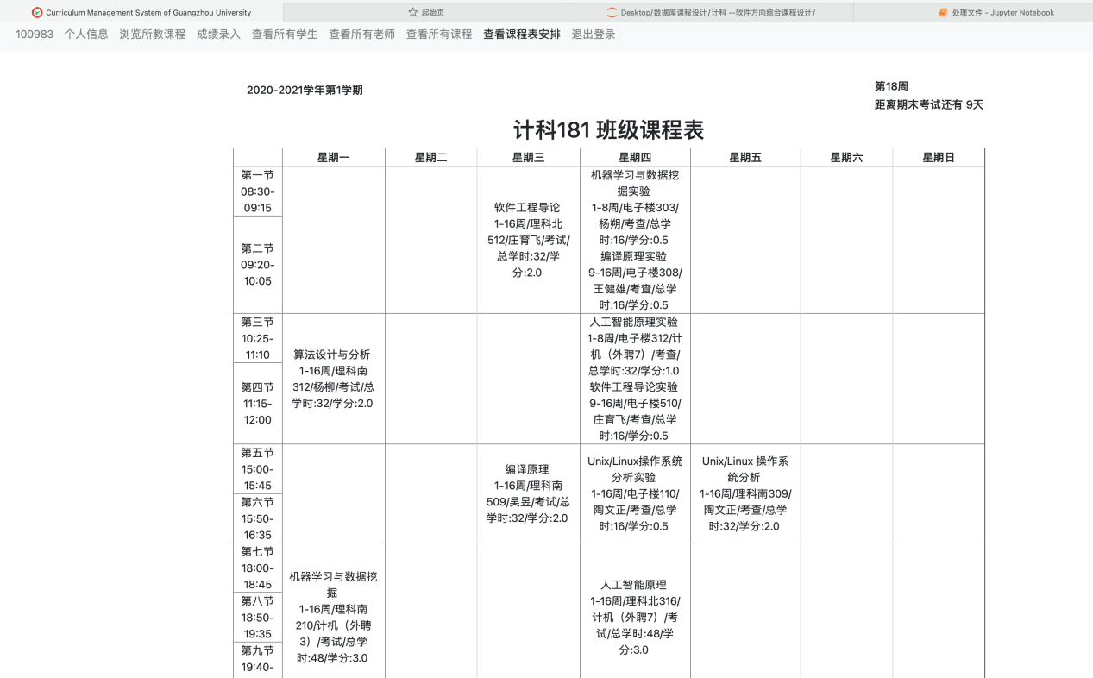This screenshot has width=1093, height=678.
Task: Click the 星期二 column header
Action: [431, 157]
